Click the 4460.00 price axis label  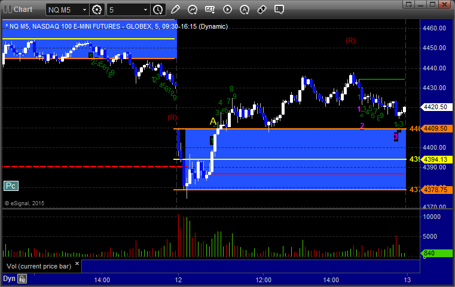tap(435, 29)
